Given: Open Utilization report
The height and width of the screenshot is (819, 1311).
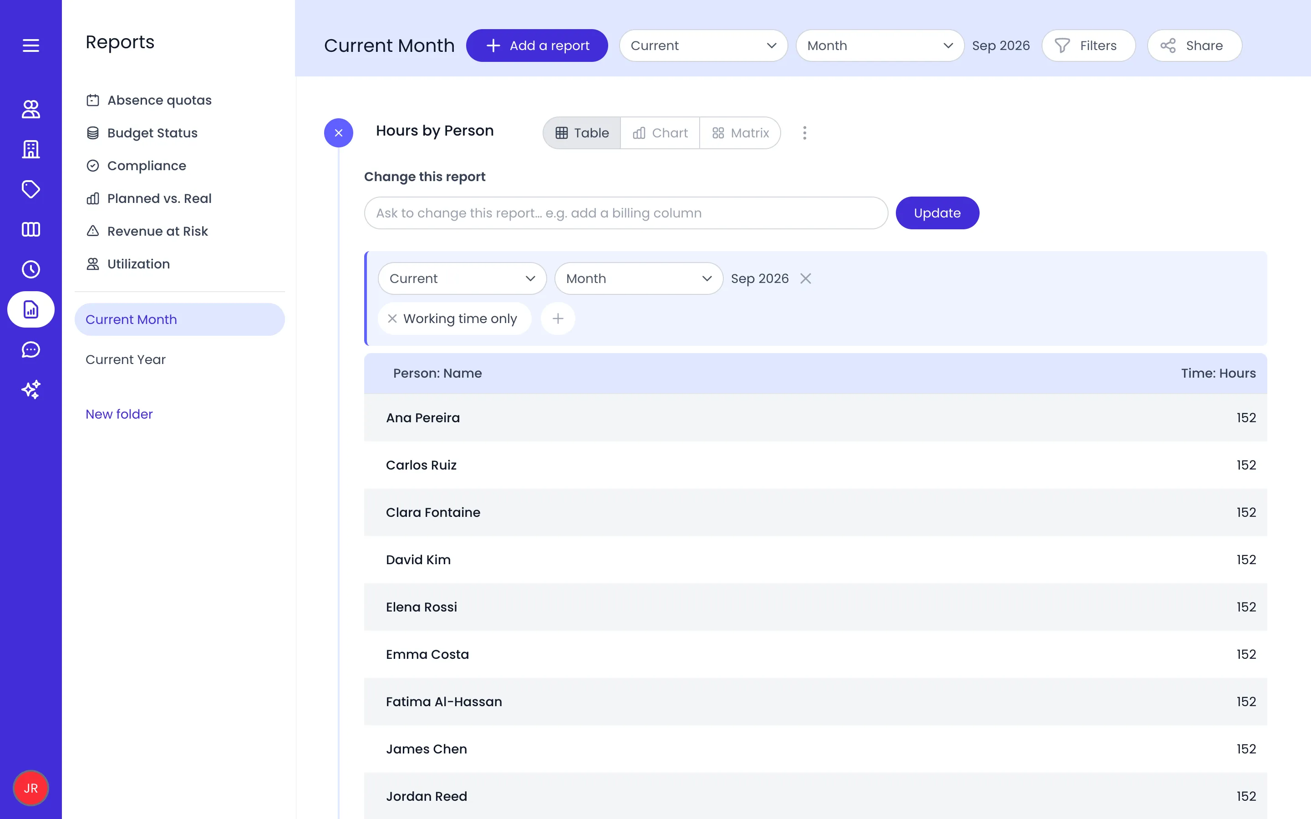Looking at the screenshot, I should point(128,264).
